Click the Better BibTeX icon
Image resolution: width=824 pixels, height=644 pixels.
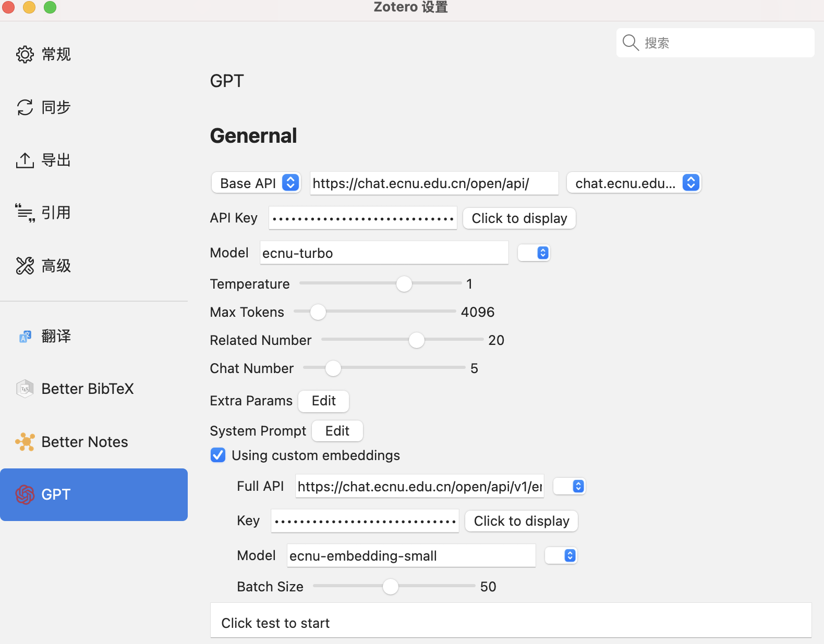[25, 389]
